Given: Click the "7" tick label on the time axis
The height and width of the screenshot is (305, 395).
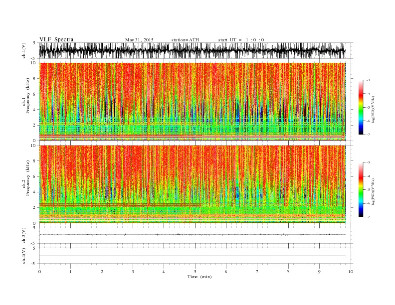Looking at the screenshot, I should (x=257, y=272).
